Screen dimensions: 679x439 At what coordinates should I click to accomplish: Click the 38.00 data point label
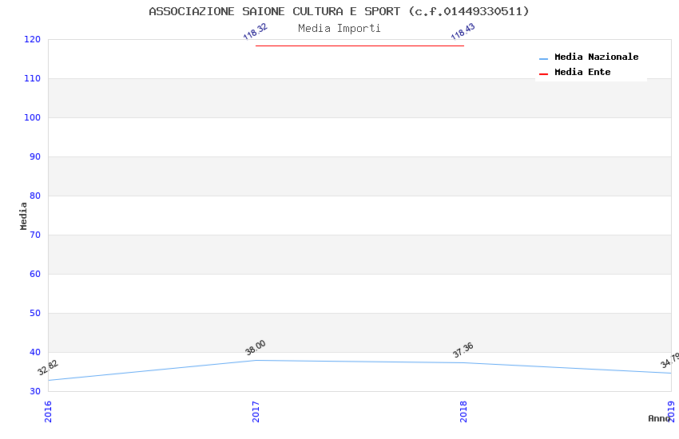pos(255,348)
